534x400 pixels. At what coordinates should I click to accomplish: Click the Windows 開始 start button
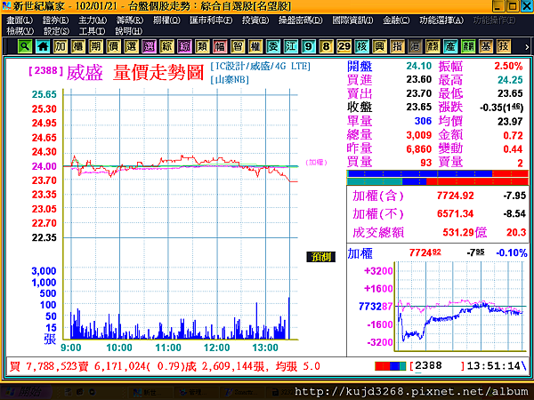(25, 392)
